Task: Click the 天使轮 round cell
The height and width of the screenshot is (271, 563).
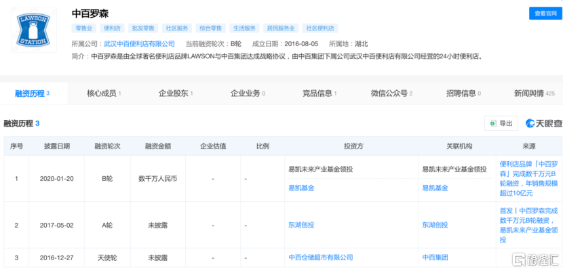Action: (107, 257)
